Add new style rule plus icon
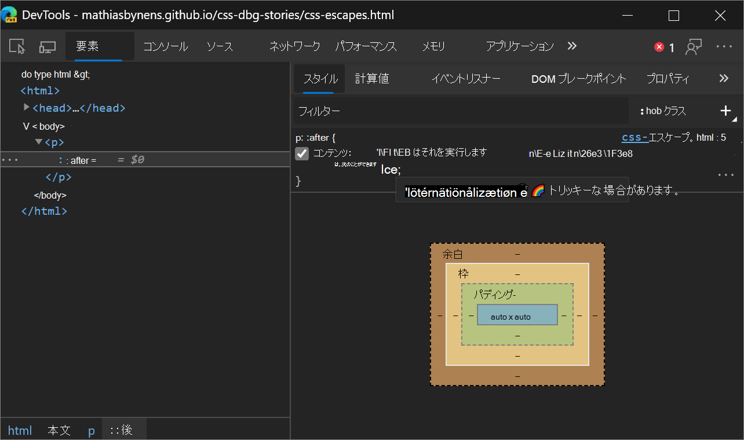 click(x=725, y=111)
